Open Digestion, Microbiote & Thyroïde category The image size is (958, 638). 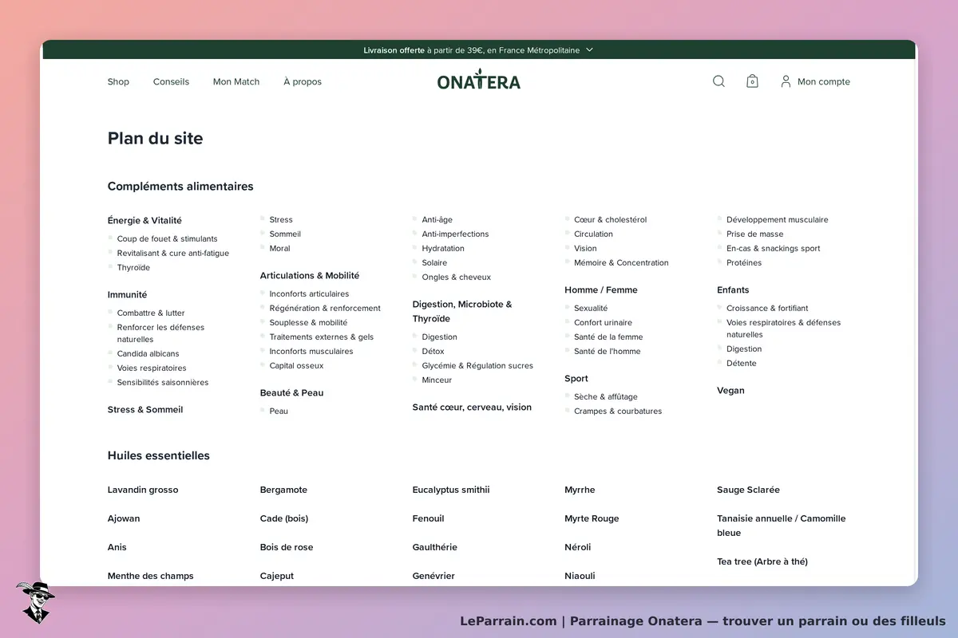462,311
